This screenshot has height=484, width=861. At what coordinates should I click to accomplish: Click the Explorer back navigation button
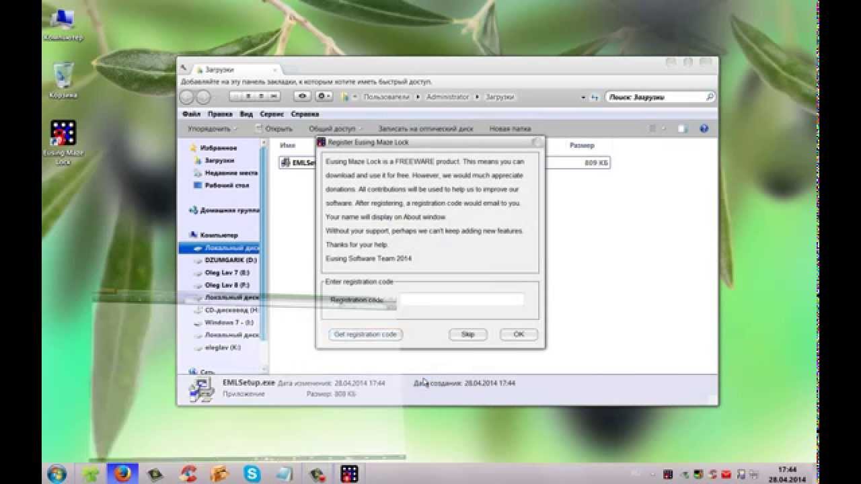187,97
